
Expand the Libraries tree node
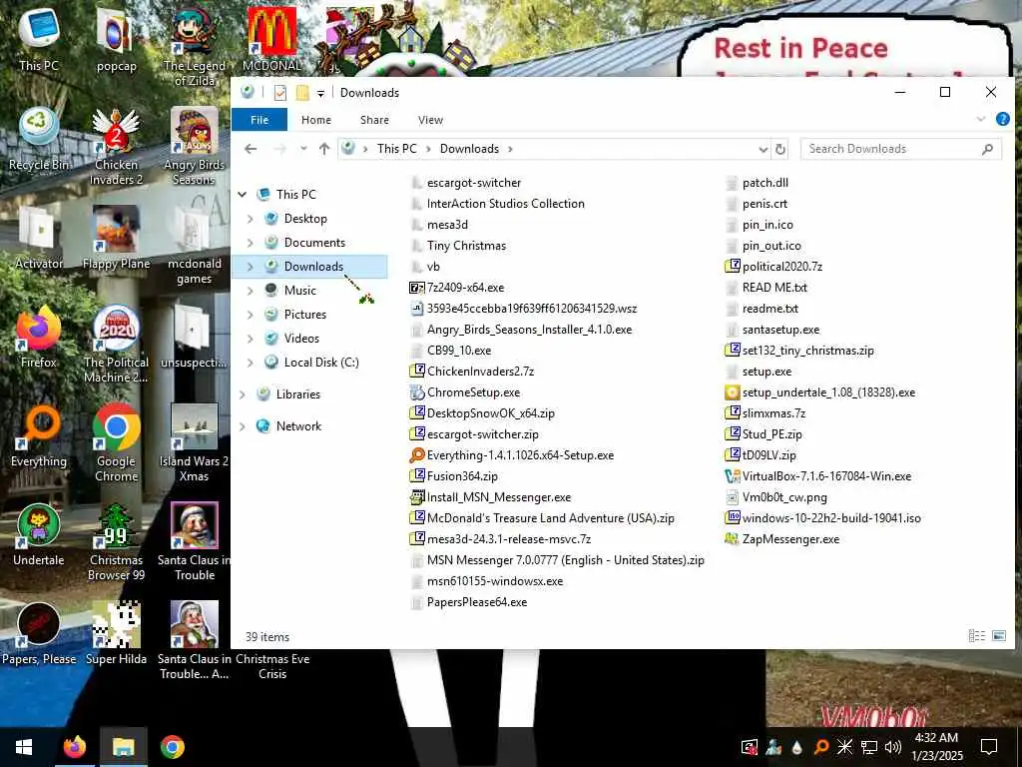[243, 393]
